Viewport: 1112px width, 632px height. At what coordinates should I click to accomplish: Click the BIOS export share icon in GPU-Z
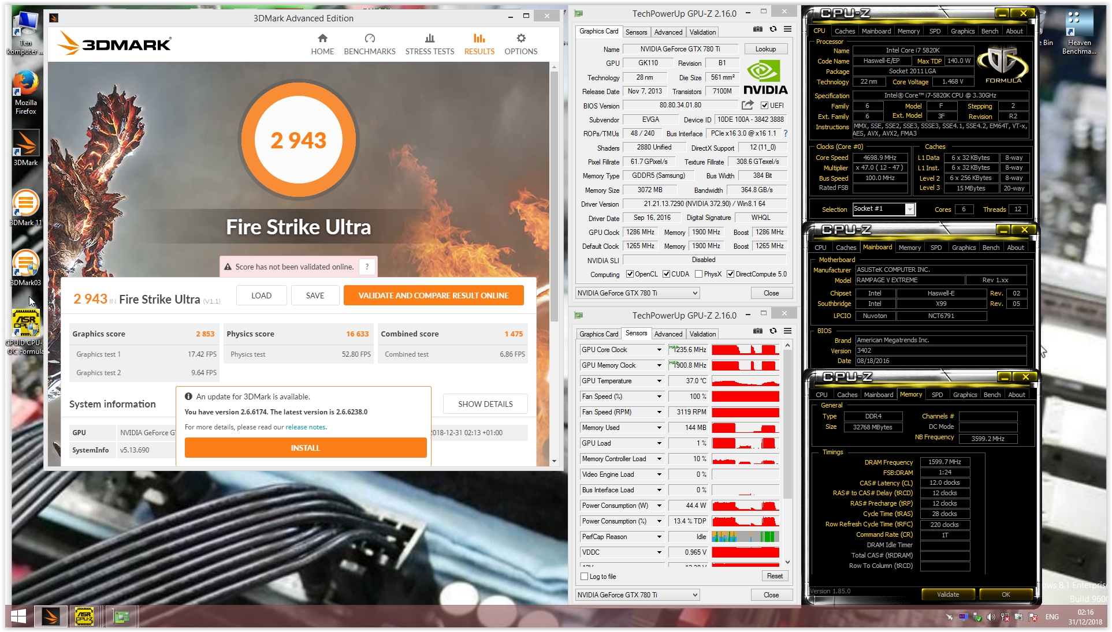point(747,105)
